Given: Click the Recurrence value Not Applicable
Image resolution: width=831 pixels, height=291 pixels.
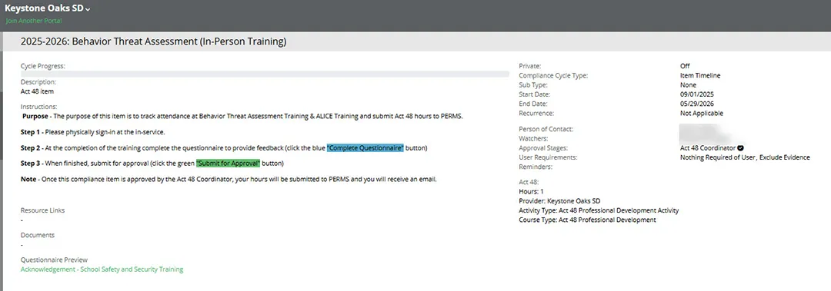Looking at the screenshot, I should 701,113.
